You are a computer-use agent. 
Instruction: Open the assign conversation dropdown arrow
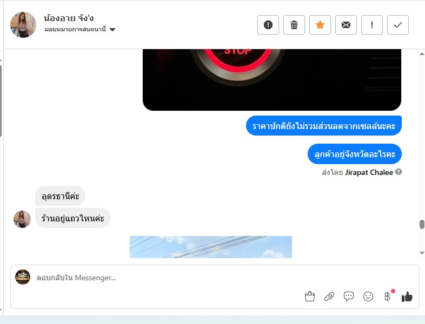click(x=112, y=30)
